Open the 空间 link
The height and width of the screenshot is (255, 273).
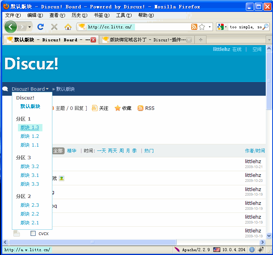(257, 49)
